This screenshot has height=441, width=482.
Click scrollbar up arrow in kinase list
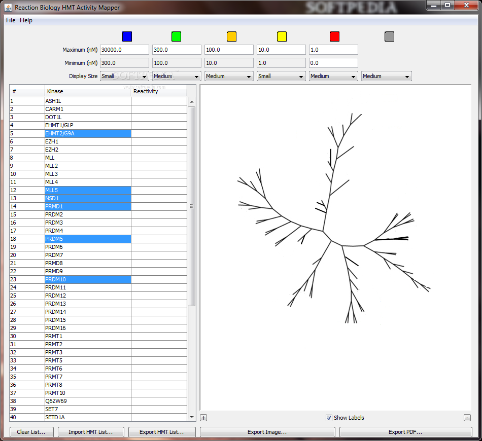click(192, 102)
